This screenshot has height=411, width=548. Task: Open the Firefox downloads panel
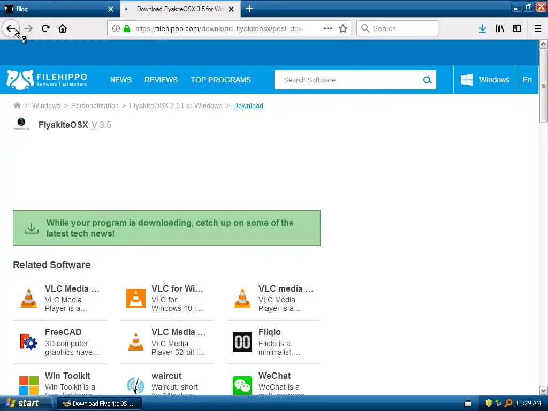click(x=483, y=29)
